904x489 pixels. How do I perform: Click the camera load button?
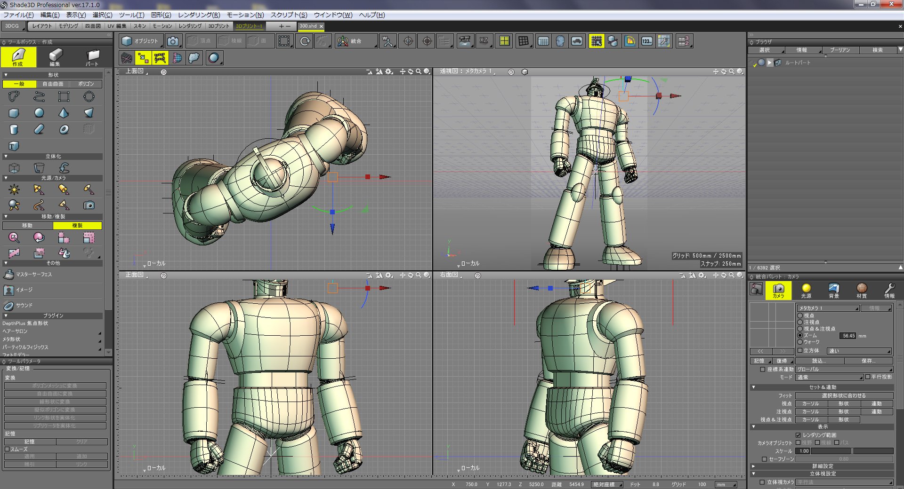(819, 361)
